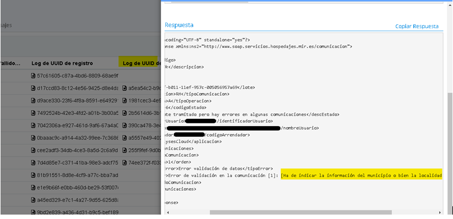This screenshot has width=453, height=219.
Task: Click file icon beside 7042306a-e927 log
Action: pyautogui.click(x=33, y=126)
